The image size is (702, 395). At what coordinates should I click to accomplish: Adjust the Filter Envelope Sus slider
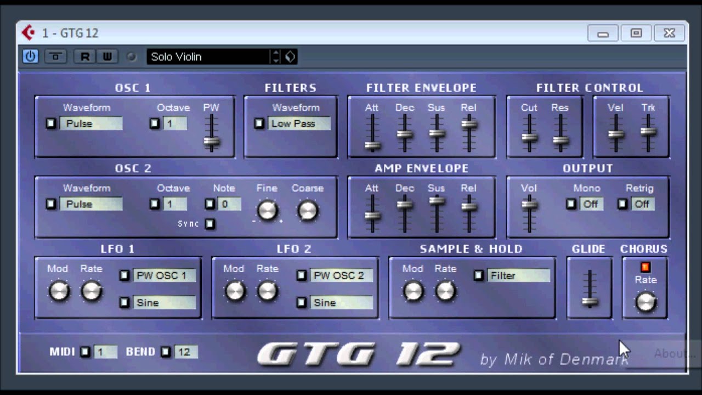(x=437, y=133)
